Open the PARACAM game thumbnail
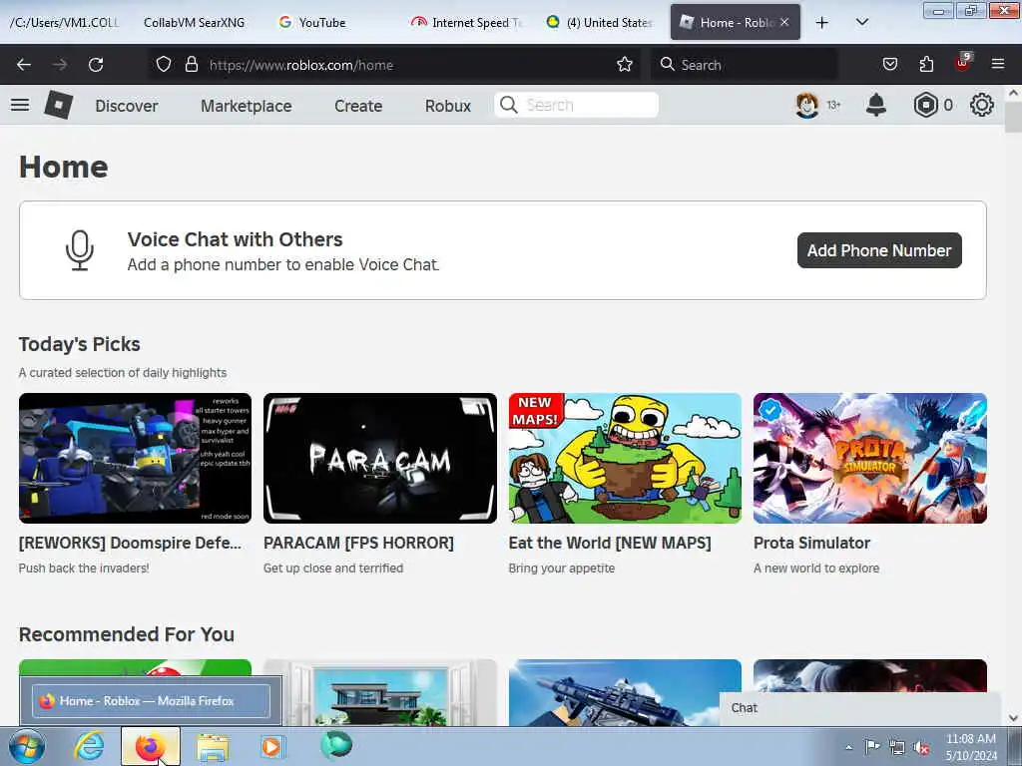 point(380,458)
